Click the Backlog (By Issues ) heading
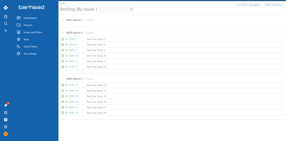Image resolution: width=286 pixels, height=141 pixels. tap(78, 9)
